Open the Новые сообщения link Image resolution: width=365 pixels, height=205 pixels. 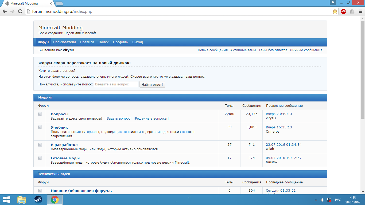[x=213, y=50]
